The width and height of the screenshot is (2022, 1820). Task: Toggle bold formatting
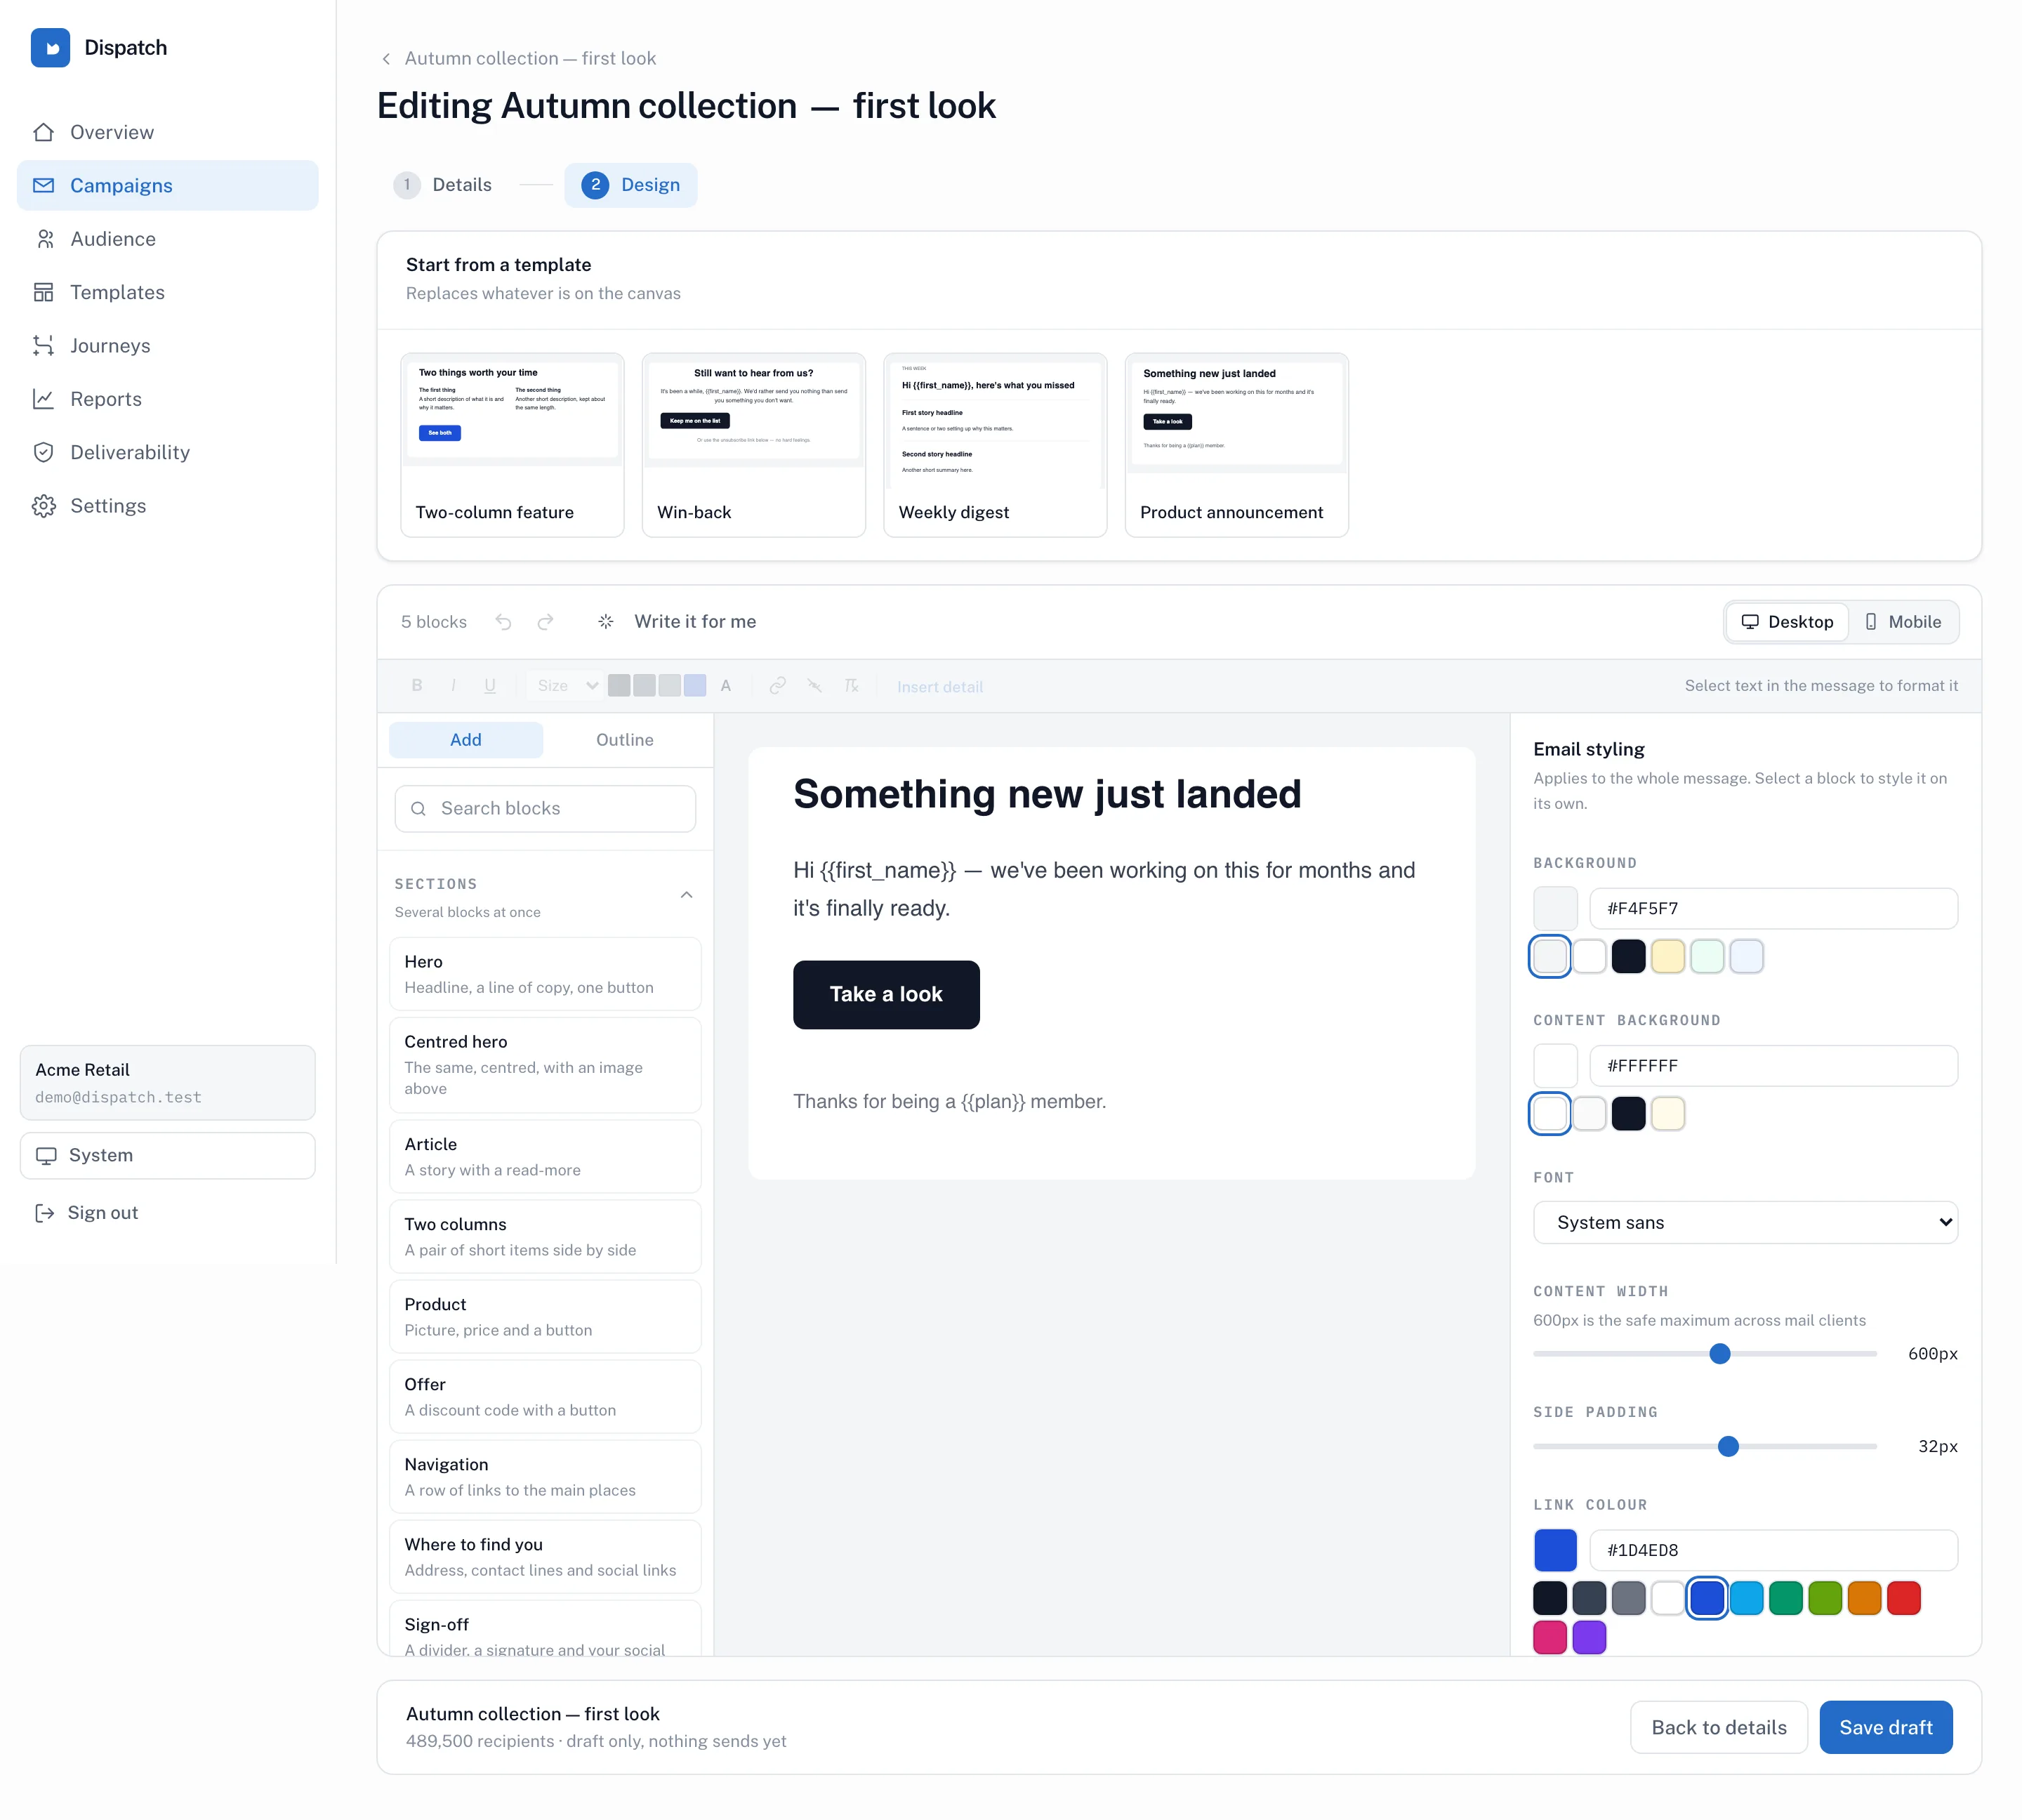point(417,685)
